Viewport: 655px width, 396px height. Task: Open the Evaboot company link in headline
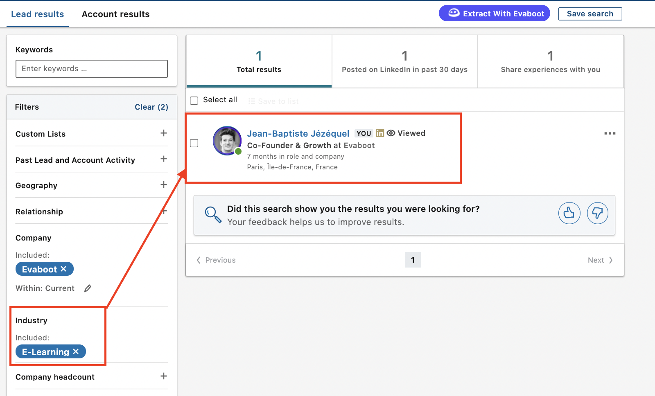tap(359, 146)
